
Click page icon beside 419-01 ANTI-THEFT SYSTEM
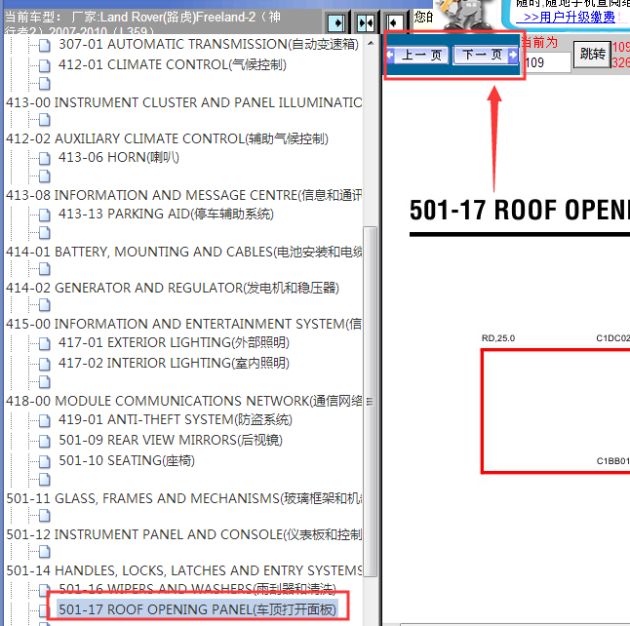(45, 421)
